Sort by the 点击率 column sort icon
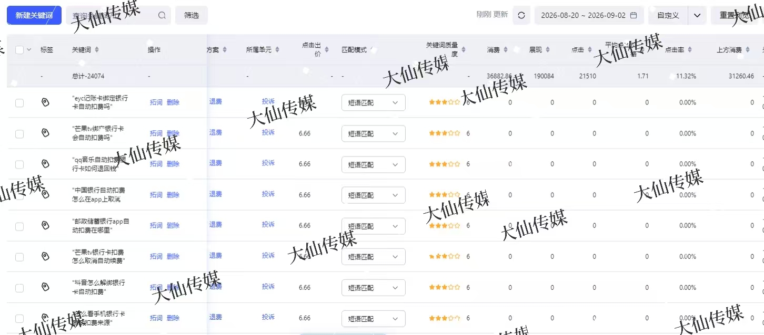Image resolution: width=764 pixels, height=335 pixels. click(x=690, y=50)
